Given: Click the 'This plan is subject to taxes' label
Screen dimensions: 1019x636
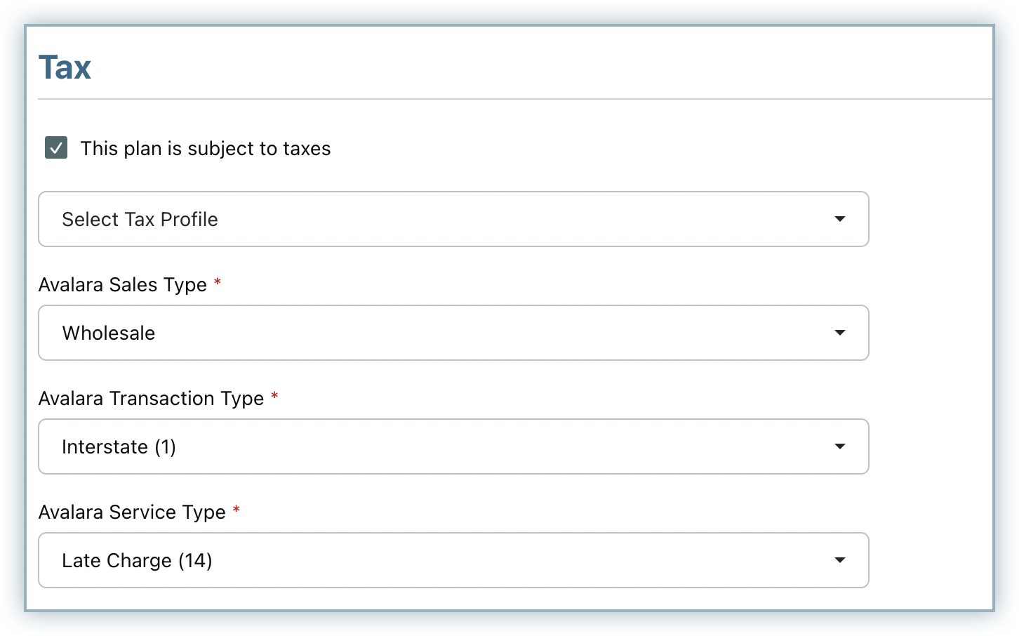Looking at the screenshot, I should [x=205, y=149].
